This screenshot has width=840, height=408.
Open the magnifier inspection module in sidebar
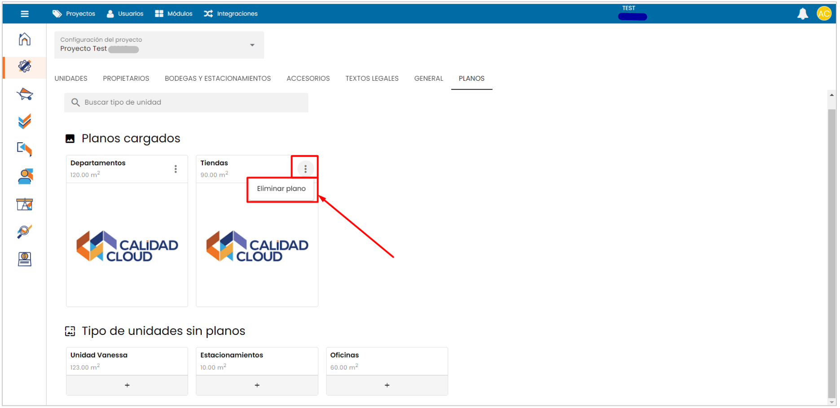click(x=25, y=232)
